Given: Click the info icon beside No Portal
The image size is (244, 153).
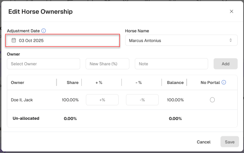Looking at the screenshot, I should (x=224, y=82).
